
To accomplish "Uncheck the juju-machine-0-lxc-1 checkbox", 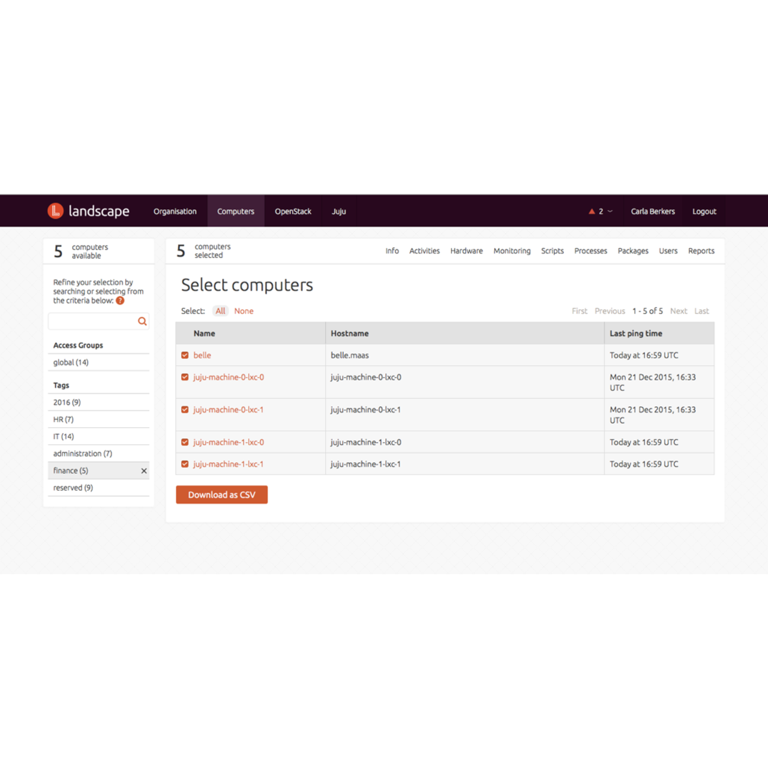I will point(185,409).
